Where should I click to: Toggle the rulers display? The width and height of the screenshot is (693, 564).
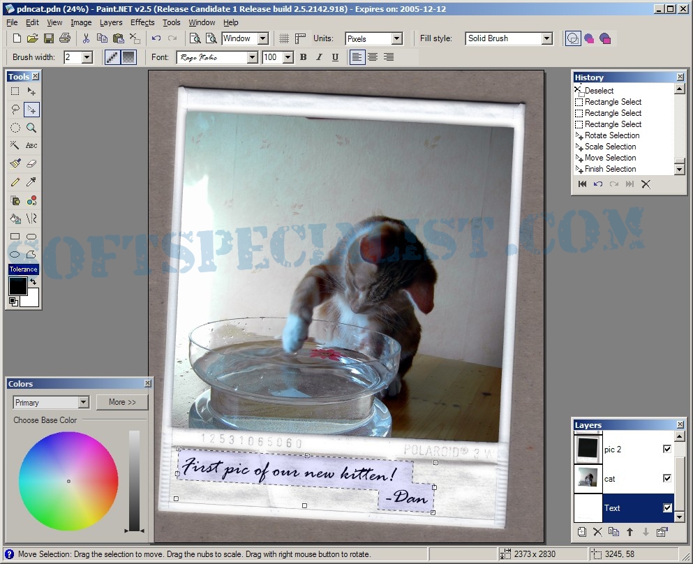[x=301, y=38]
